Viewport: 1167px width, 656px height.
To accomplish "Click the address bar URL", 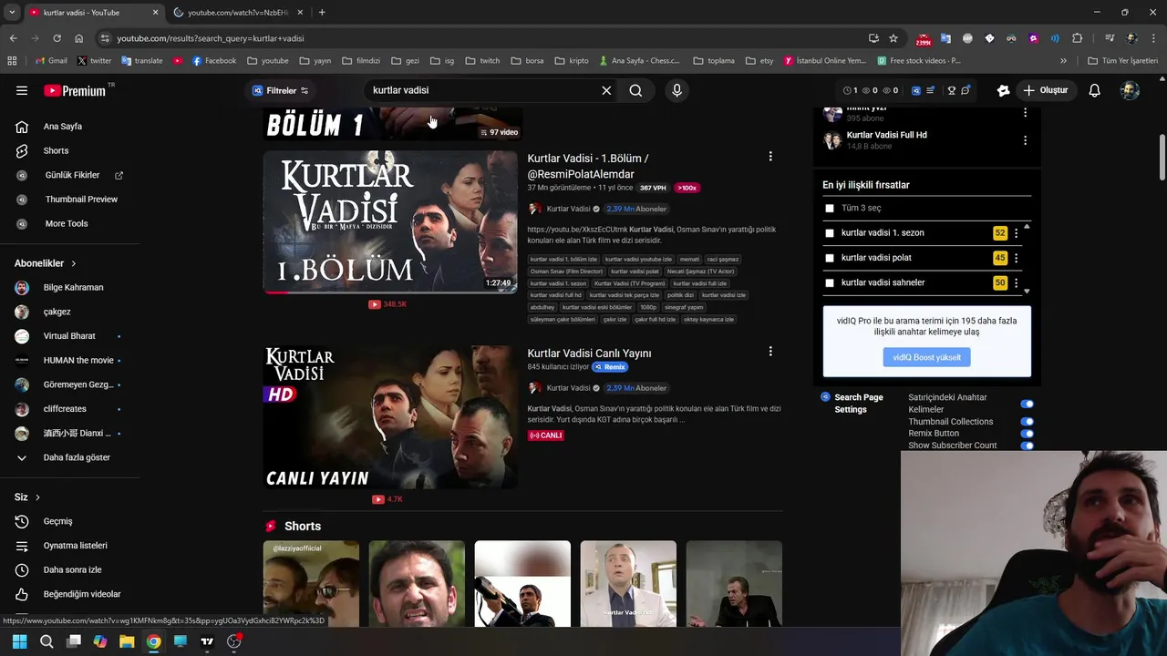I will tap(211, 38).
